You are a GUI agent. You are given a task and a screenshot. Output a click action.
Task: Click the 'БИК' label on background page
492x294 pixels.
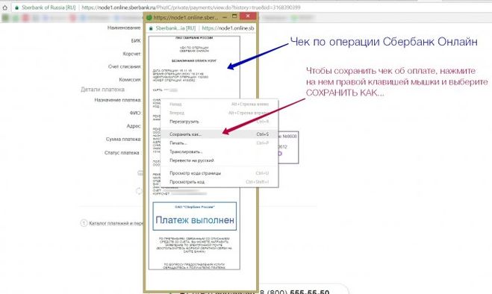136,41
